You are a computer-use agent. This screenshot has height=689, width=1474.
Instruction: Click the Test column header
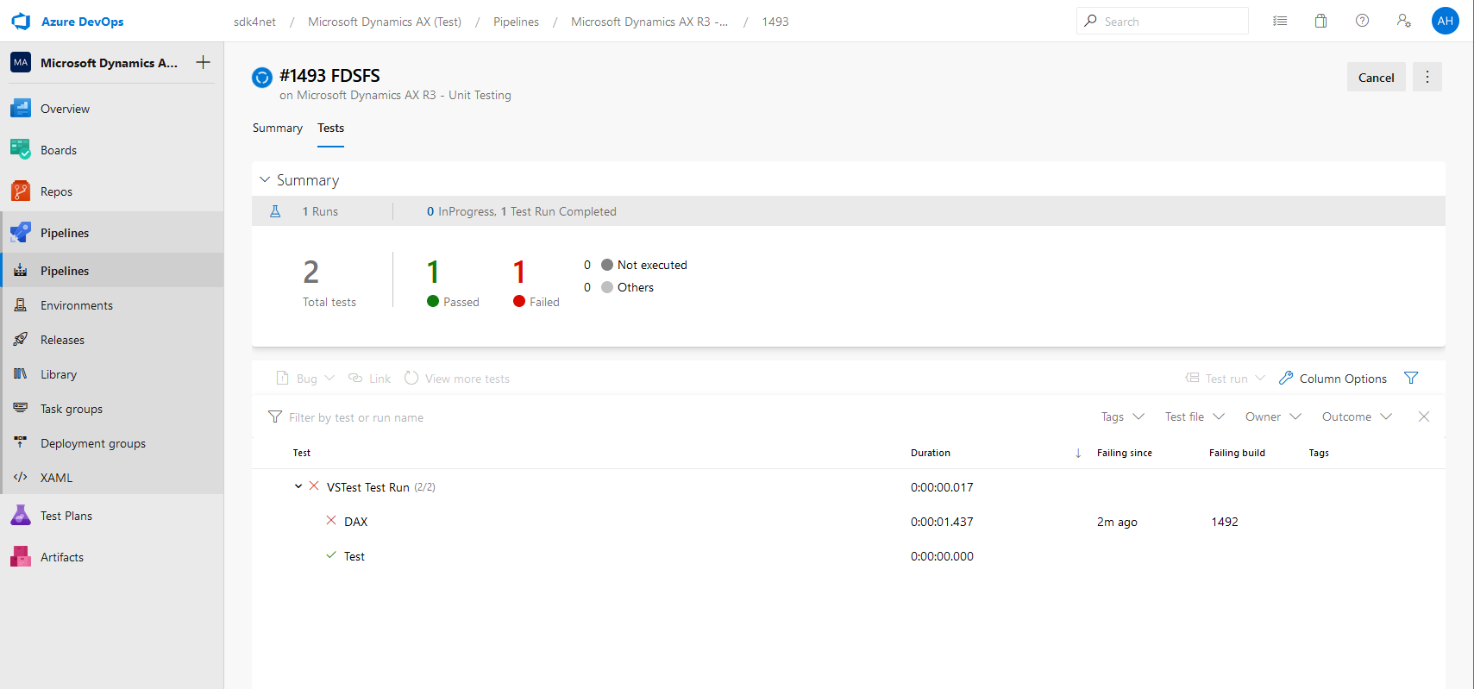(x=301, y=453)
